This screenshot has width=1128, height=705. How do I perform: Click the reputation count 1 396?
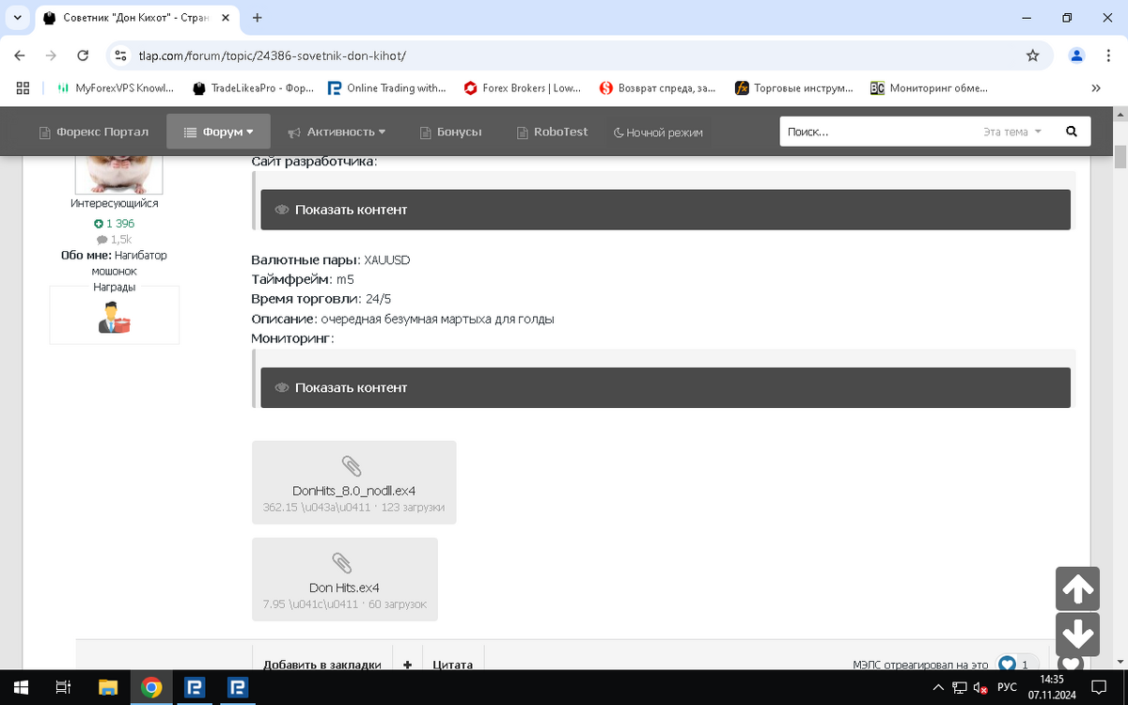click(114, 224)
